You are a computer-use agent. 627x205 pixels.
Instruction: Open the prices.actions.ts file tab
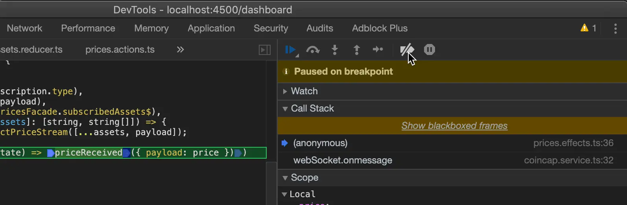coord(120,50)
